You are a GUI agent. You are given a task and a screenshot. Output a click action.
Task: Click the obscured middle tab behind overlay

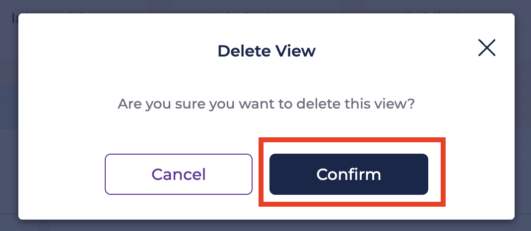(x=256, y=7)
